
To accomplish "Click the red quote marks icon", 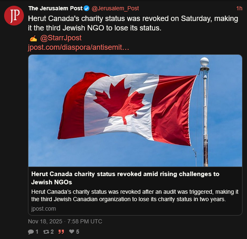I will (x=61, y=232).
